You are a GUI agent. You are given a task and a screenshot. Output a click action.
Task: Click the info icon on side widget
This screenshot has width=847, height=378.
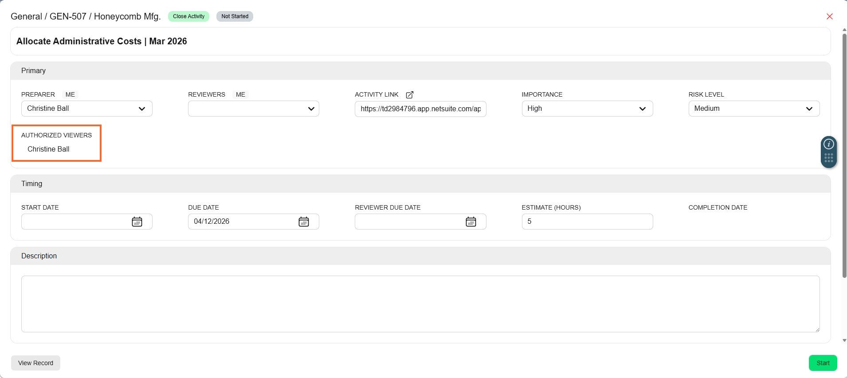tap(828, 144)
